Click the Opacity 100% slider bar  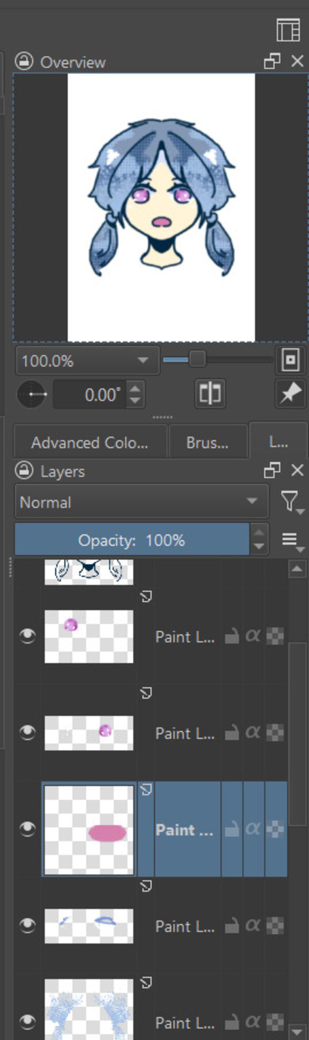[x=132, y=540]
